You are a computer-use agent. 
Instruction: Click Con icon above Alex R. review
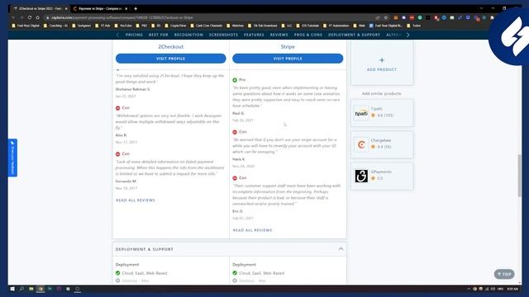pos(117,108)
